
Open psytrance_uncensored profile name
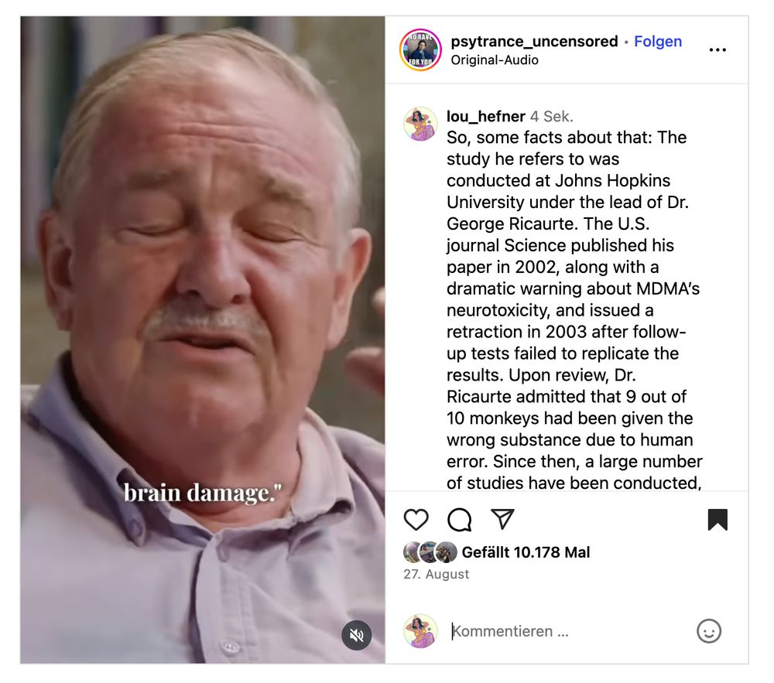(x=534, y=42)
